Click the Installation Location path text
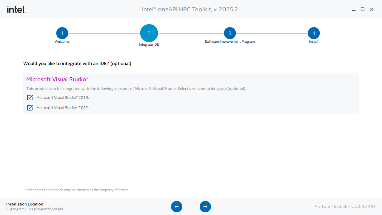 pyautogui.click(x=35, y=209)
